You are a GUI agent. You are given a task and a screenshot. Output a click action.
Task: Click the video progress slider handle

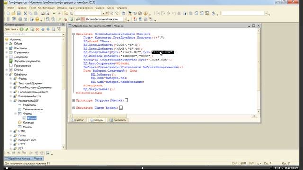pos(143,168)
